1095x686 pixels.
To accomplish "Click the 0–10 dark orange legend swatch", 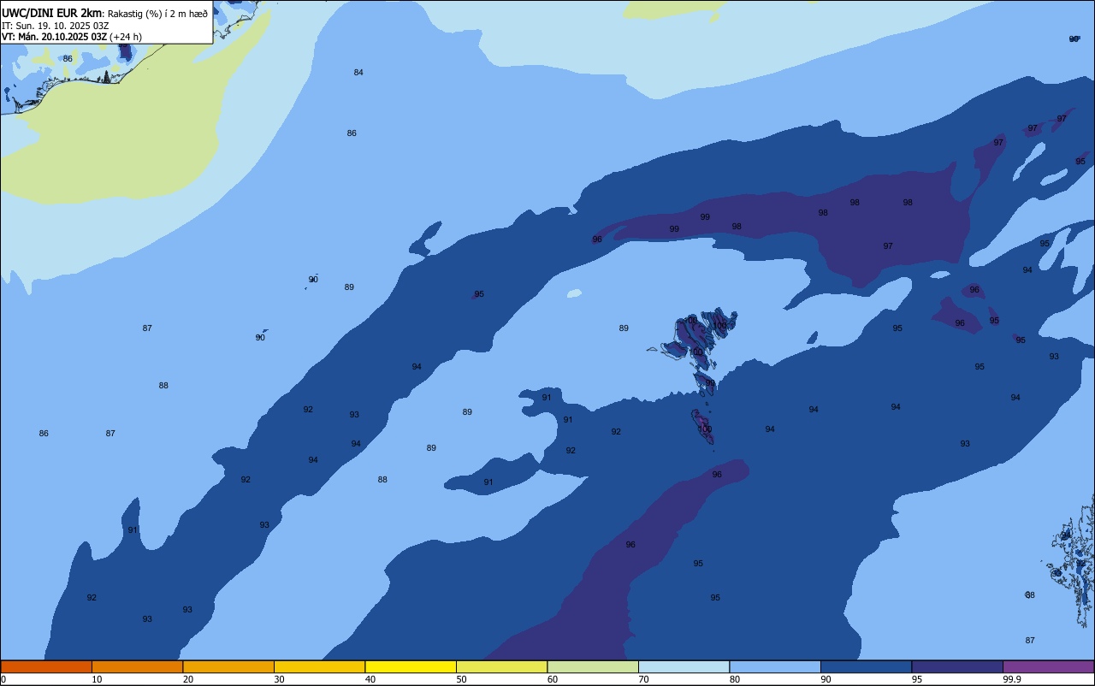I will pos(46,666).
